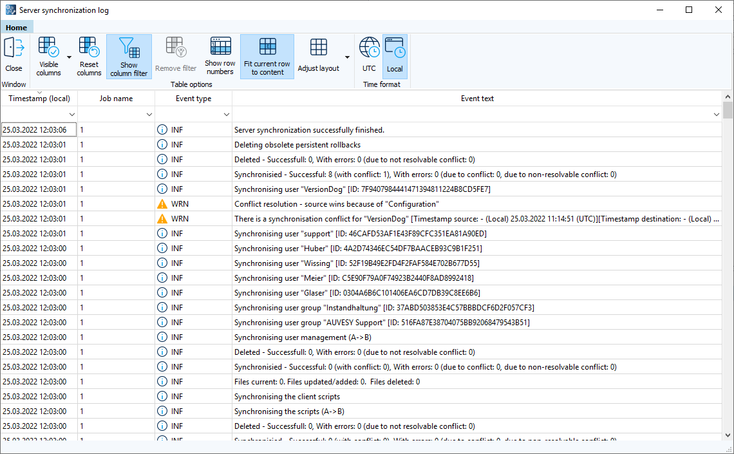
Task: Click the Close window icon
Action: point(14,57)
